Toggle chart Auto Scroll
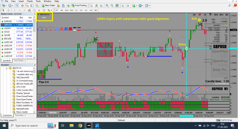 click(x=123, y=6)
